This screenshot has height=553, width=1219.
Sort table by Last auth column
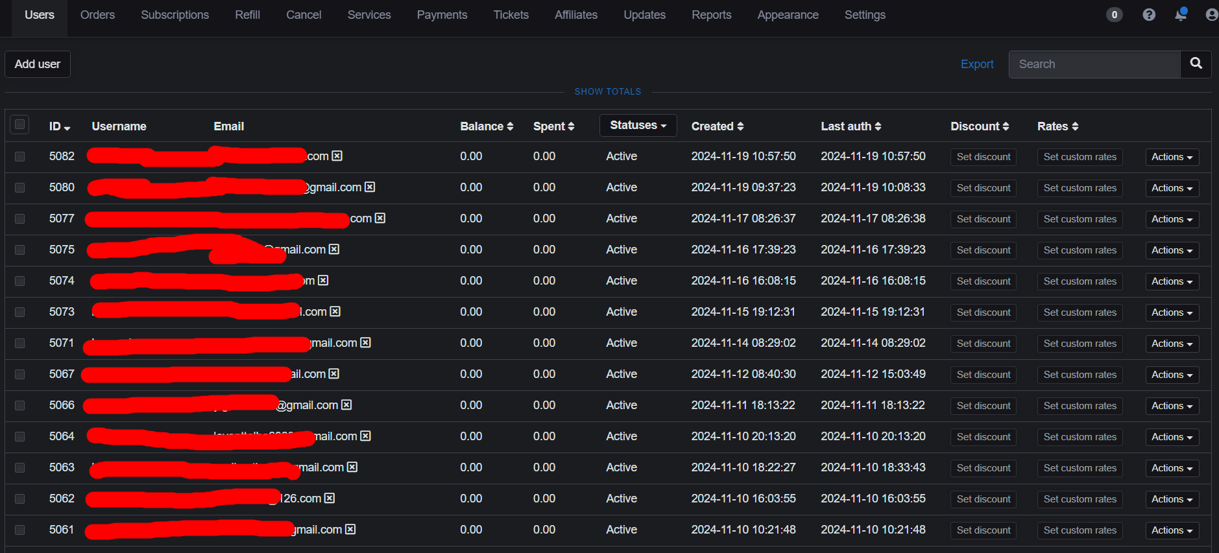pyautogui.click(x=851, y=126)
